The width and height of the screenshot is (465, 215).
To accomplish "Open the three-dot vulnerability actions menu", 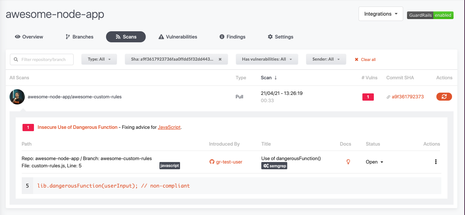I will pyautogui.click(x=436, y=162).
